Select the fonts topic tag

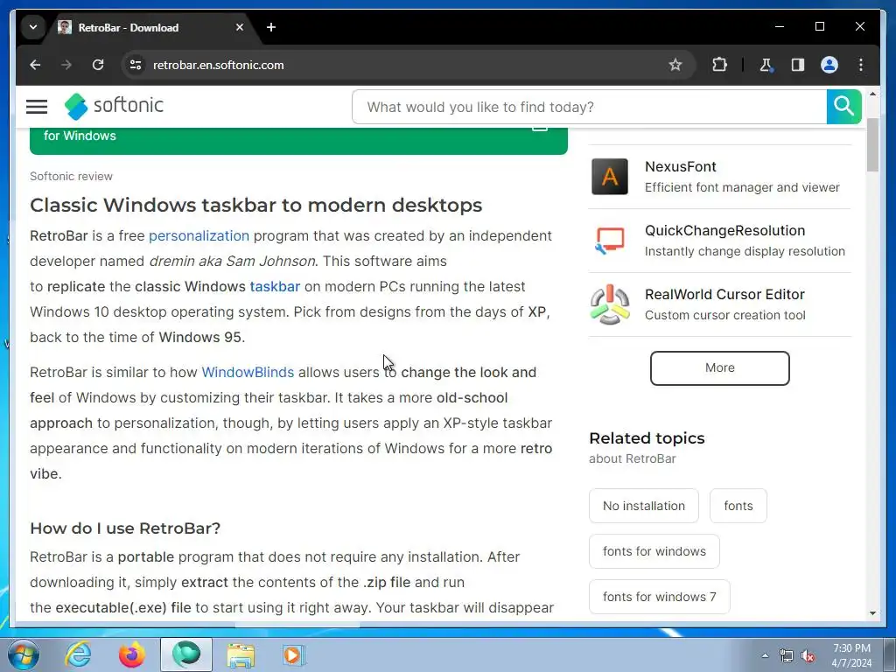tap(738, 506)
